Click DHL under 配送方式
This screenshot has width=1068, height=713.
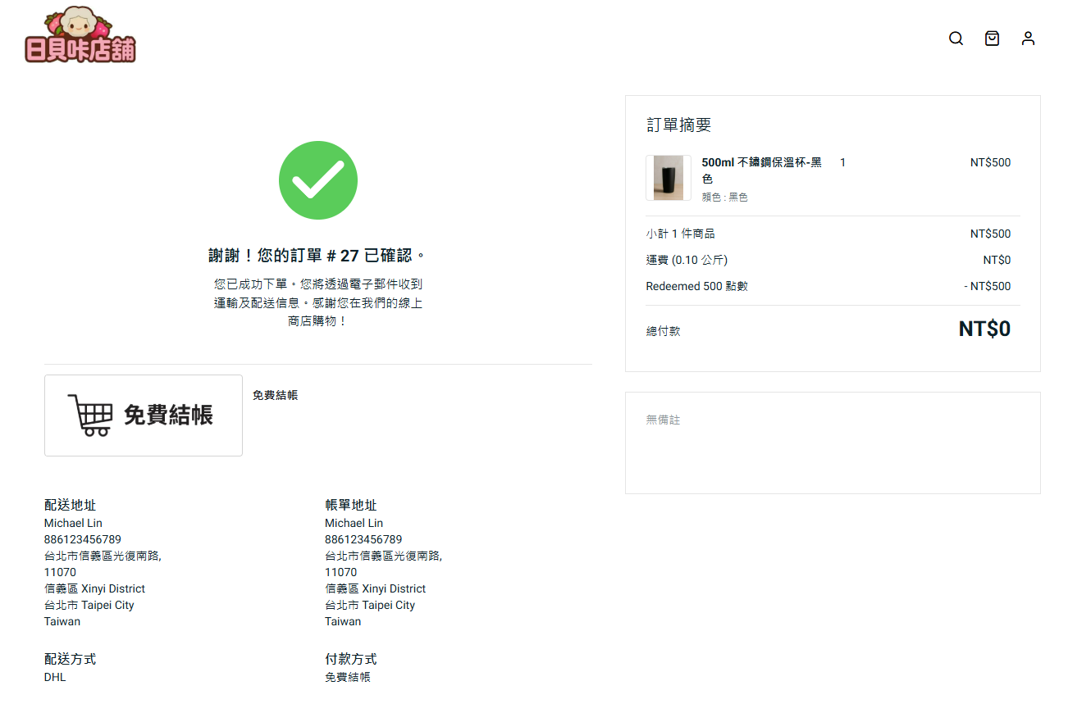pos(55,677)
